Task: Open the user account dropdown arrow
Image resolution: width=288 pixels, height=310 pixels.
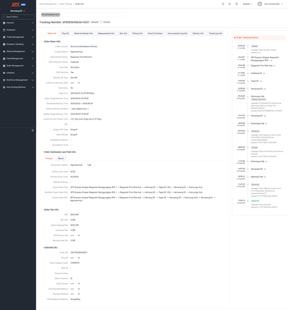Action: pyautogui.click(x=282, y=4)
